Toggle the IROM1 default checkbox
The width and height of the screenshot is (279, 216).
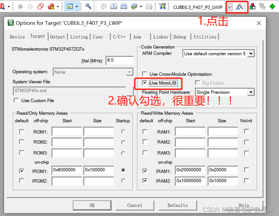click(22, 171)
